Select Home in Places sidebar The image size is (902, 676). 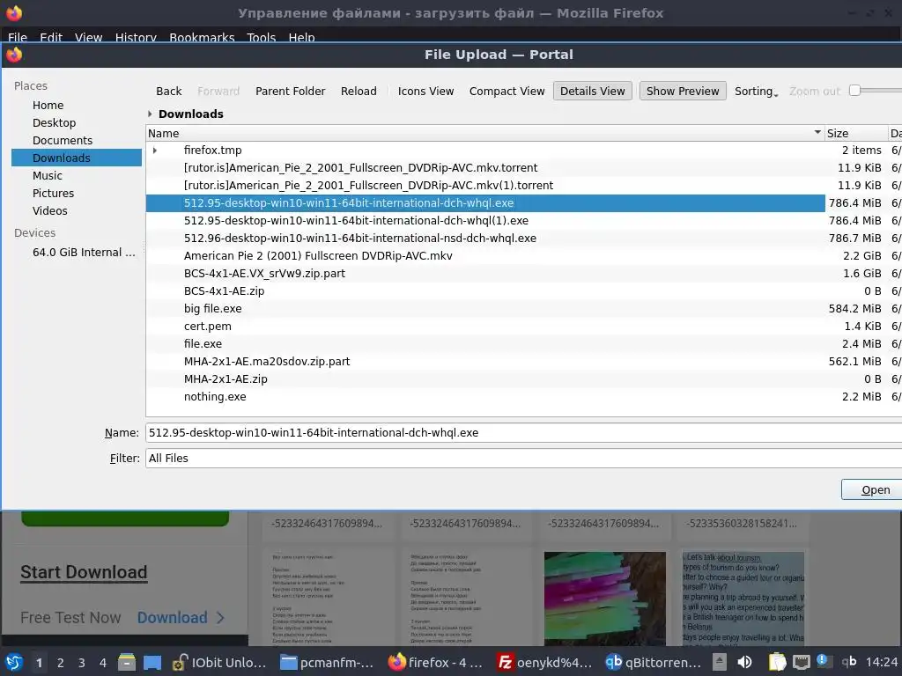[x=48, y=106]
